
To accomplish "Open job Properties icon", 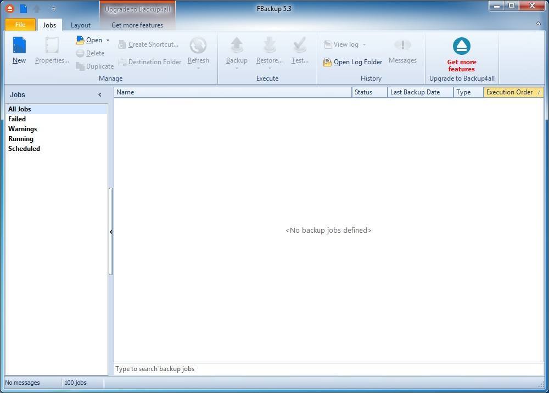I will (x=52, y=46).
